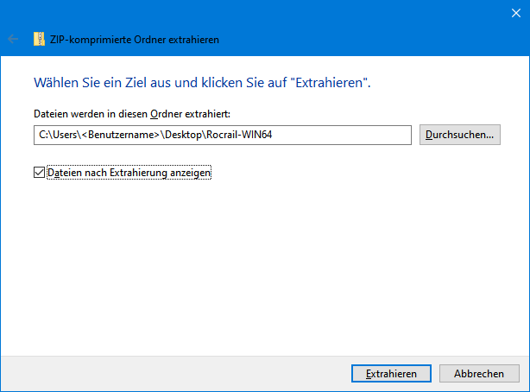Click '<Benutzername>' inside the path field
Screen dimensions: 530x392
point(122,136)
